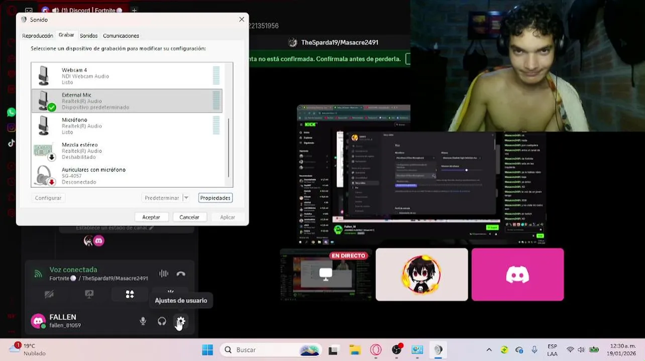Screen dimensions: 645x361
Task: Switch to Reproducción tab
Action: click(x=38, y=36)
